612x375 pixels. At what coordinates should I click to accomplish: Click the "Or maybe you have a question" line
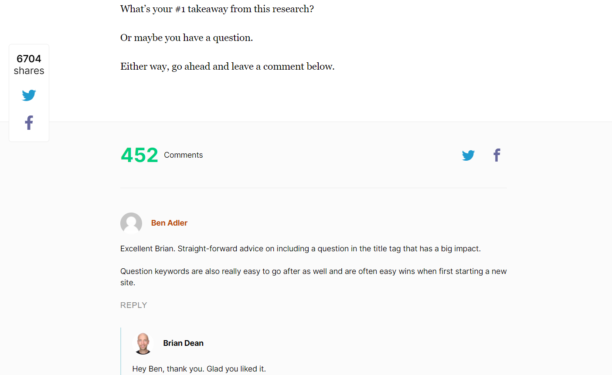[186, 38]
